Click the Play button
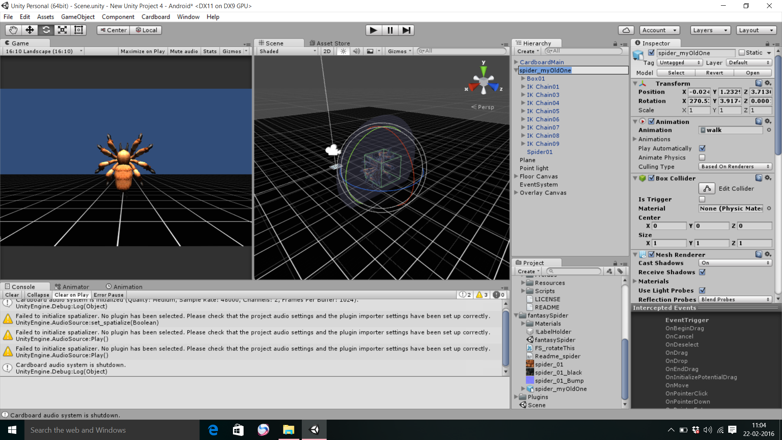This screenshot has height=440, width=782. coord(373,30)
